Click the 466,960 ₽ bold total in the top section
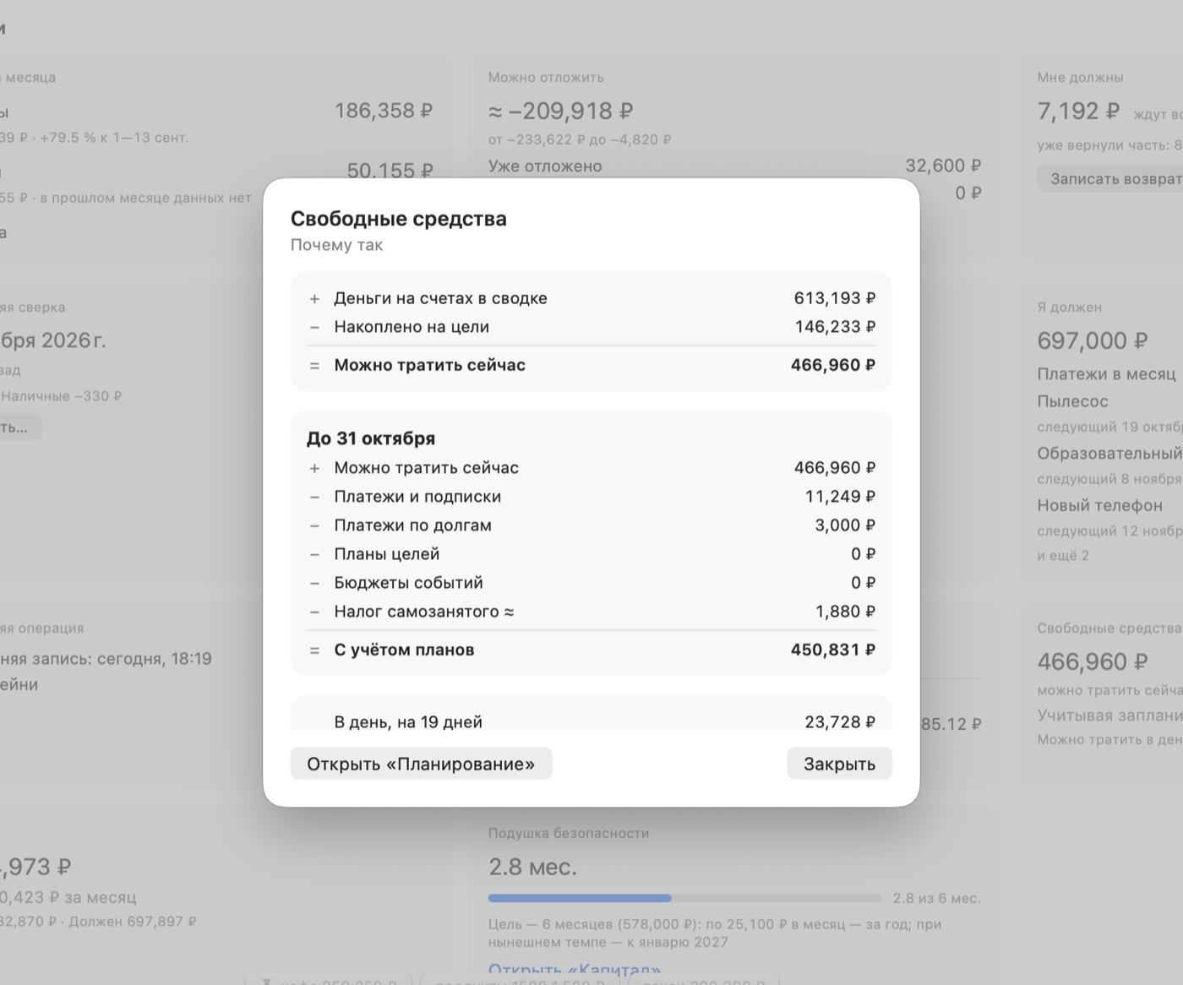Viewport: 1183px width, 985px height. pos(832,365)
